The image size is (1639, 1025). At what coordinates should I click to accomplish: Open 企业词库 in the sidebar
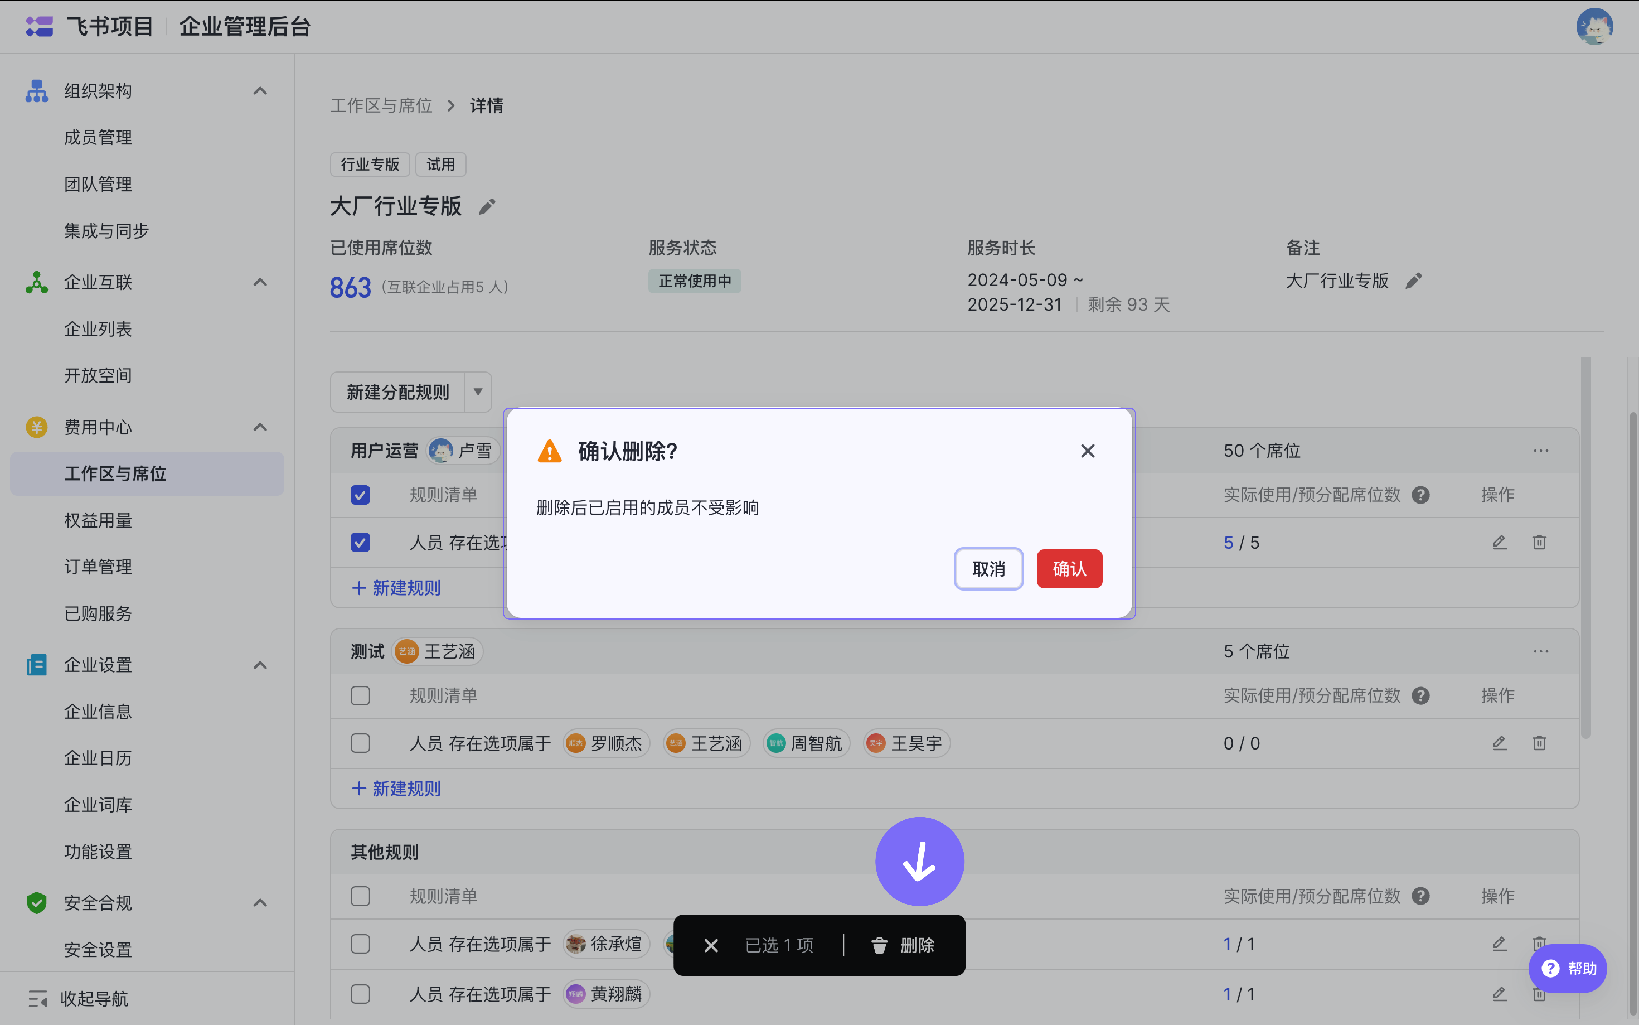coord(98,805)
